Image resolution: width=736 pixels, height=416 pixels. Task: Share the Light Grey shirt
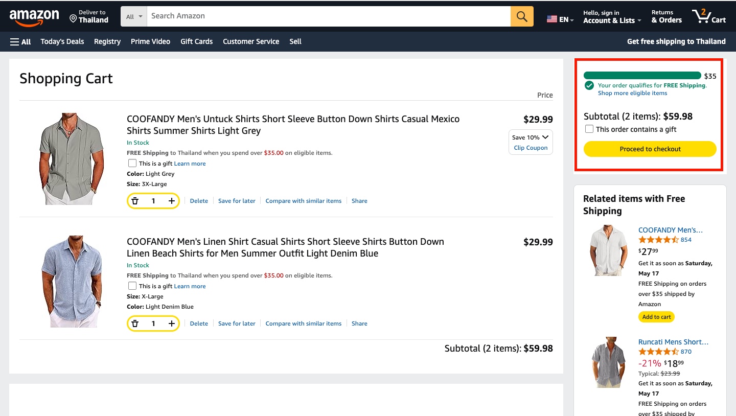(x=359, y=201)
